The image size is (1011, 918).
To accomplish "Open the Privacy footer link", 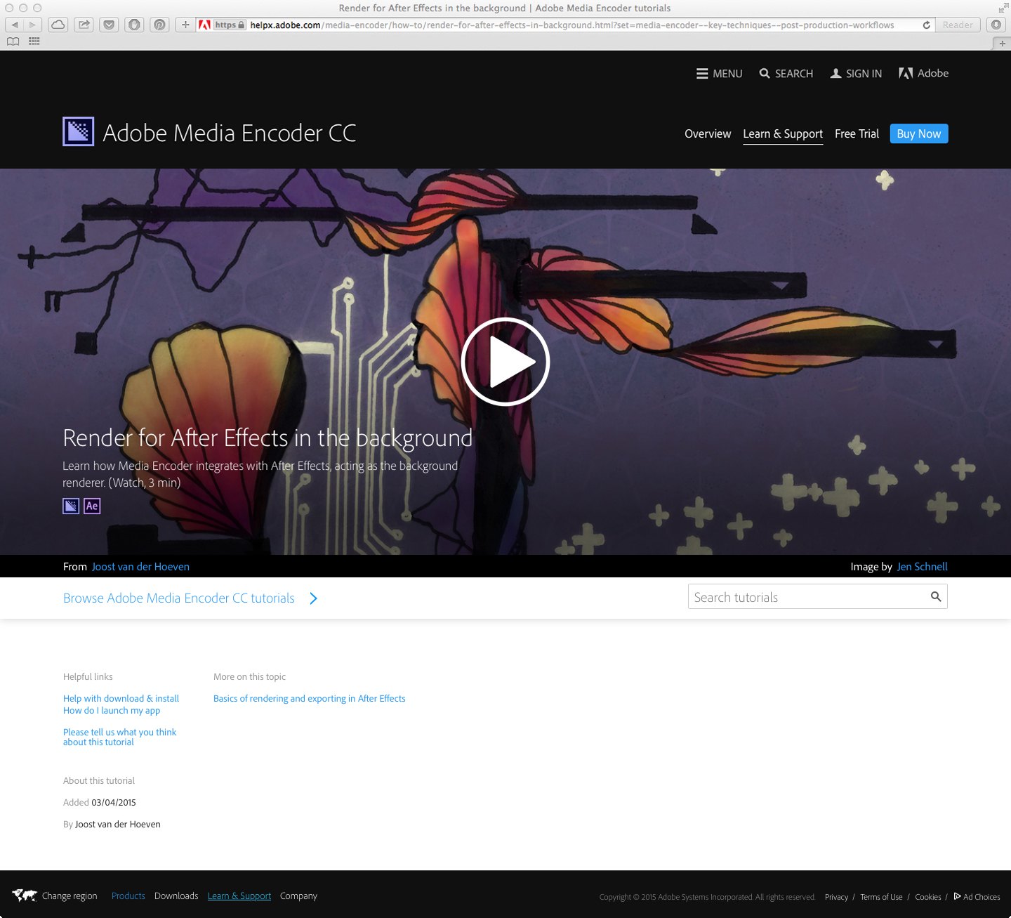I will coord(836,897).
